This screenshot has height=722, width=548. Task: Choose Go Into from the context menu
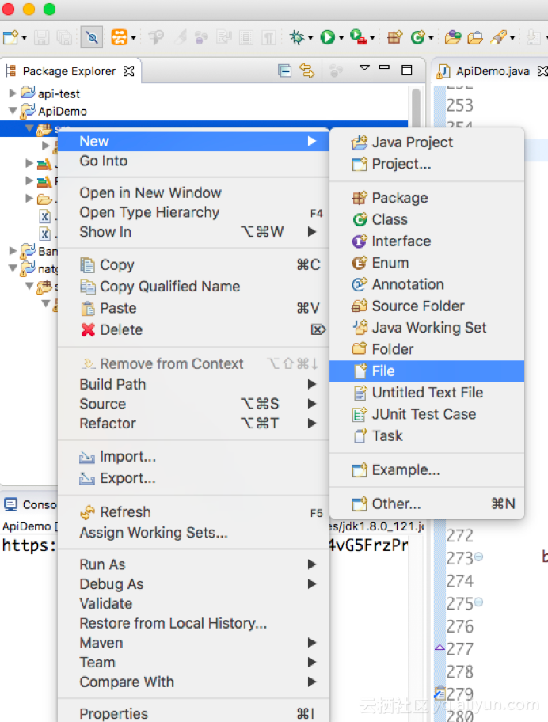pyautogui.click(x=193, y=161)
